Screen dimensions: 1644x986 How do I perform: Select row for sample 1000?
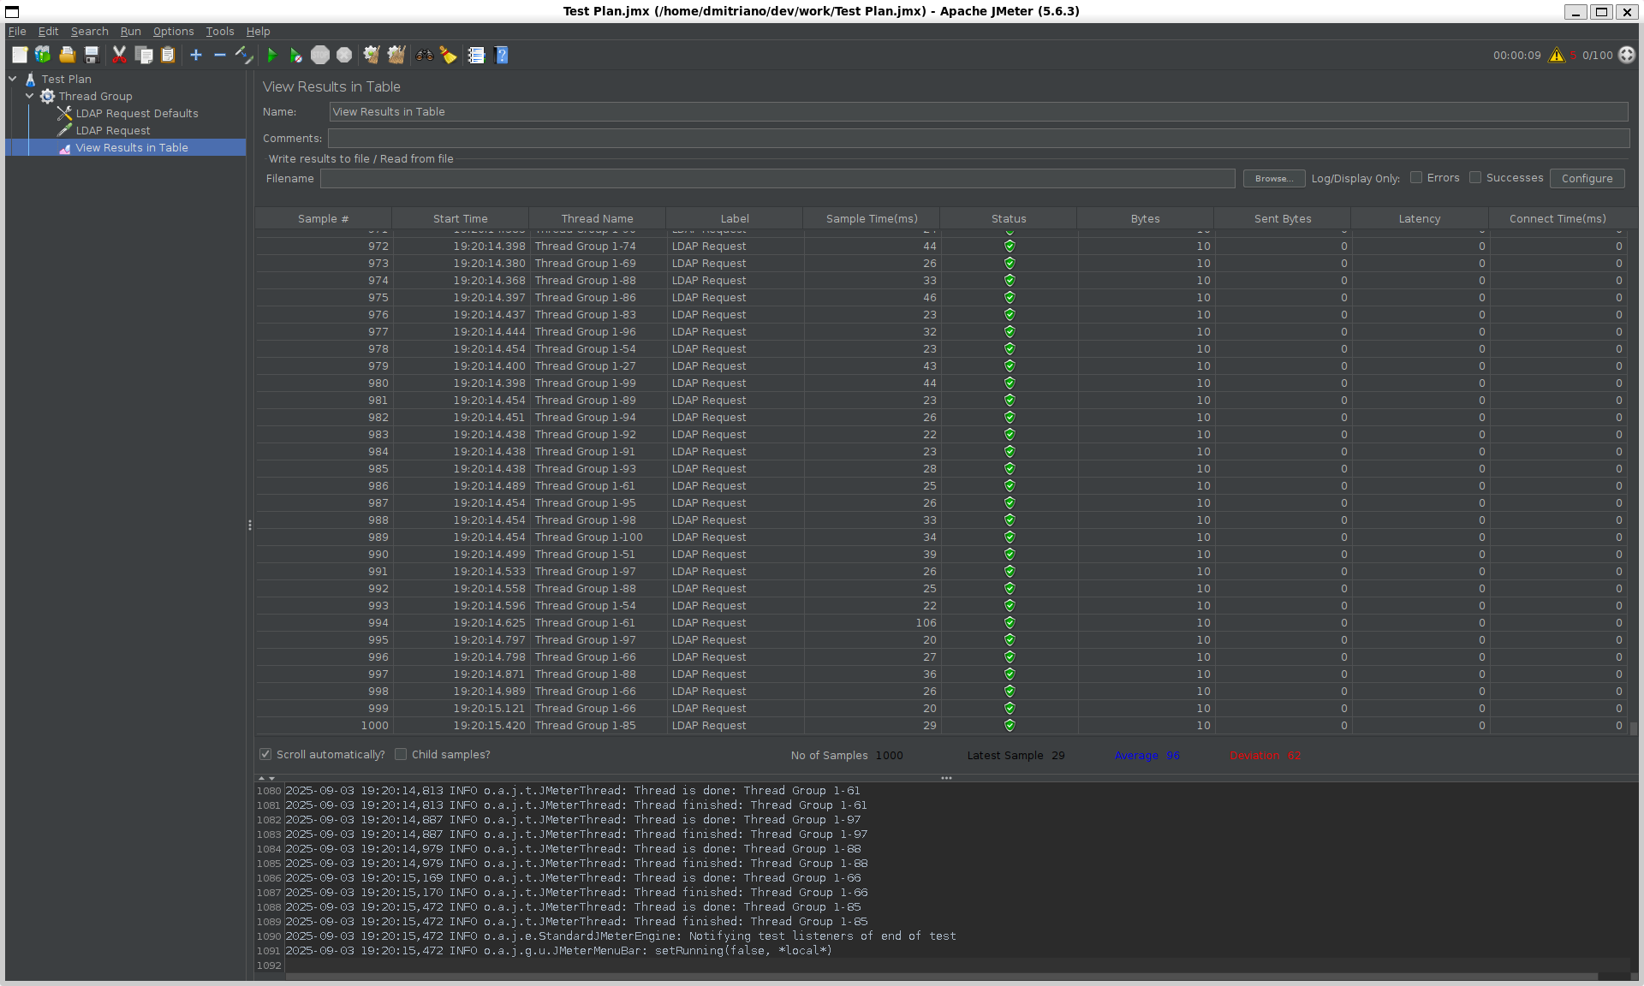(x=941, y=725)
